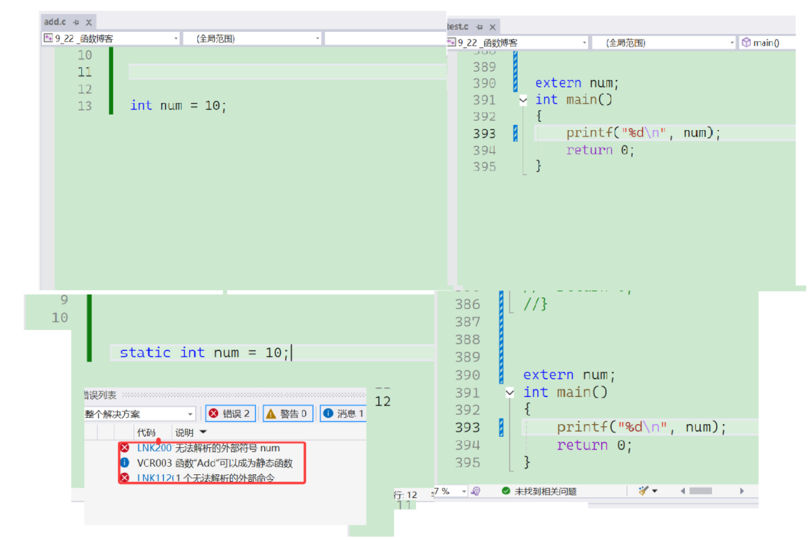This screenshot has height=540, width=811.
Task: Open 整个解决方案 scope dropdown in error list
Action: click(x=140, y=414)
